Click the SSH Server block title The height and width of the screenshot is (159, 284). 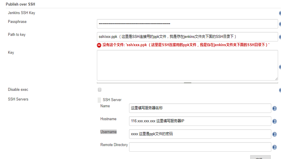[x=112, y=100]
